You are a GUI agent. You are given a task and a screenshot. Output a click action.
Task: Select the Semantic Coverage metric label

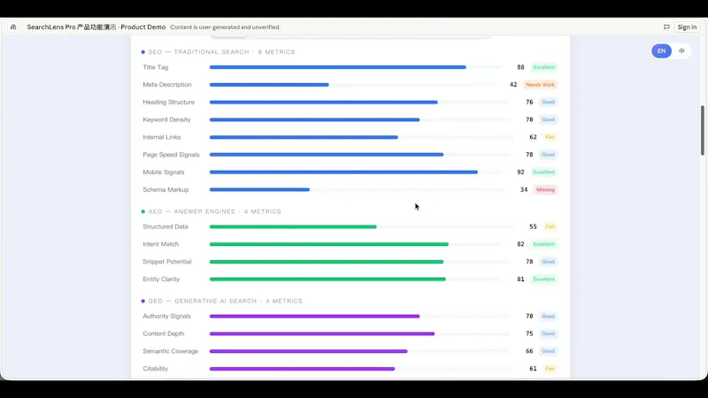point(170,351)
